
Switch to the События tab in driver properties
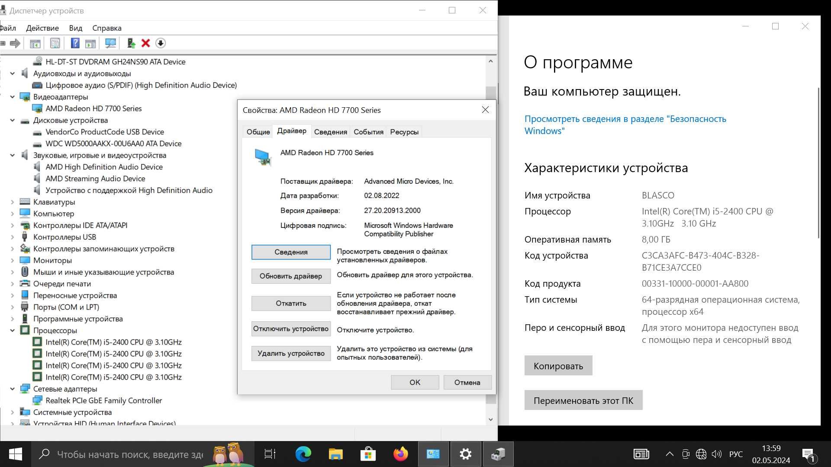pos(368,131)
